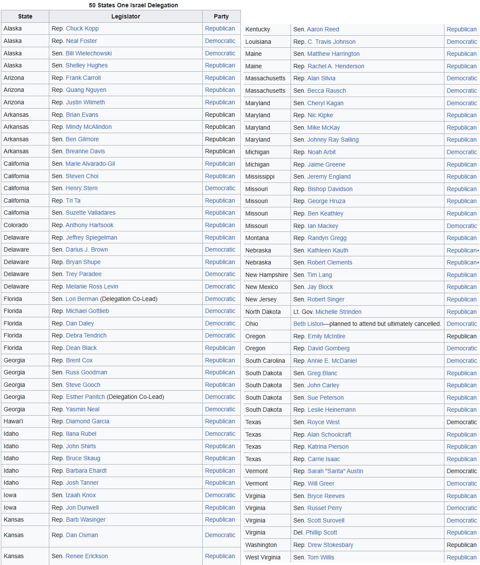Click the table caption 50 States One Israel Delegation
Viewport: 480px width, 565px height.
(134, 5)
